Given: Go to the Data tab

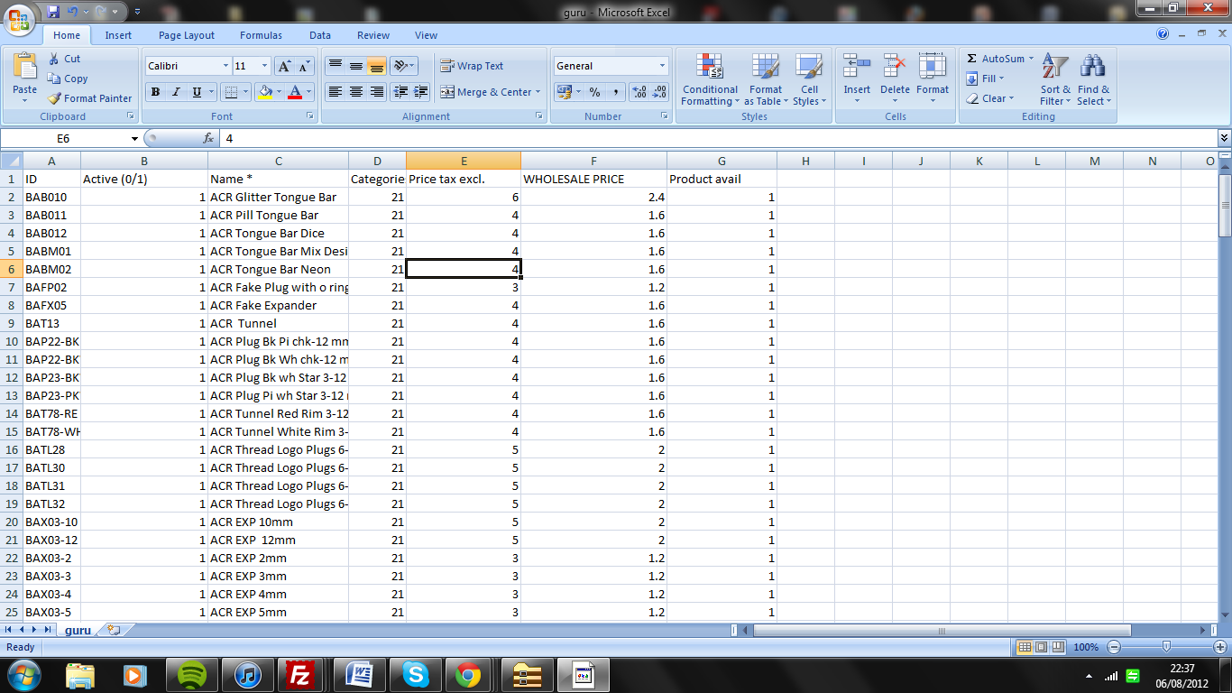Looking at the screenshot, I should click(x=320, y=35).
